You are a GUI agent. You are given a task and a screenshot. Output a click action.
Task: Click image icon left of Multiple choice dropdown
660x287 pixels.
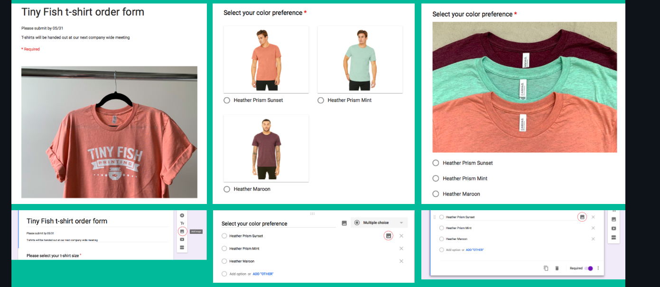[344, 223]
